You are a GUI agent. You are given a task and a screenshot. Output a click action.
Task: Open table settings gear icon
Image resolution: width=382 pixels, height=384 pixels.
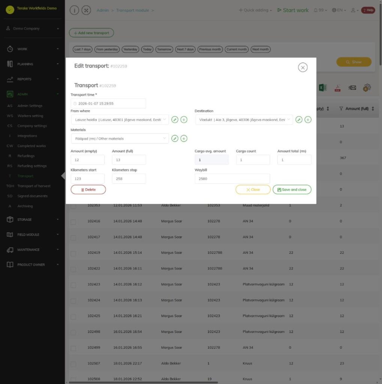click(367, 87)
